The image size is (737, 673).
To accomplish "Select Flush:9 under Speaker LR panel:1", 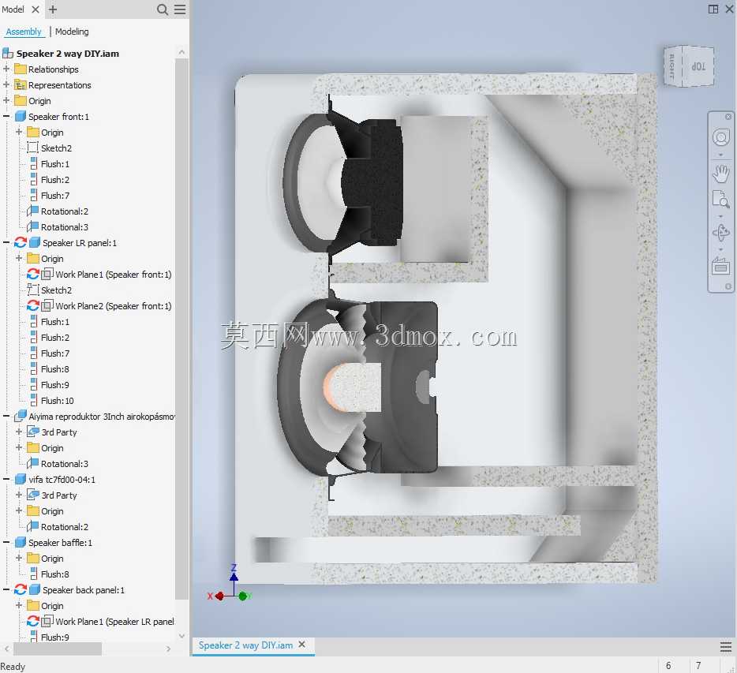I will click(55, 384).
